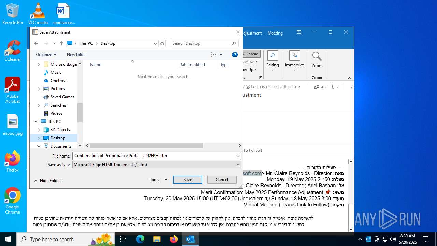Expand the 3D Objects tree node
This screenshot has height=246, width=437.
(39, 130)
